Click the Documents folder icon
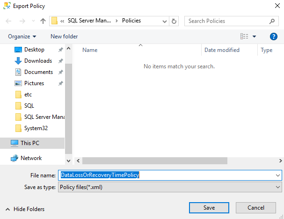Viewport: 284px width, 219px height. tap(18, 72)
